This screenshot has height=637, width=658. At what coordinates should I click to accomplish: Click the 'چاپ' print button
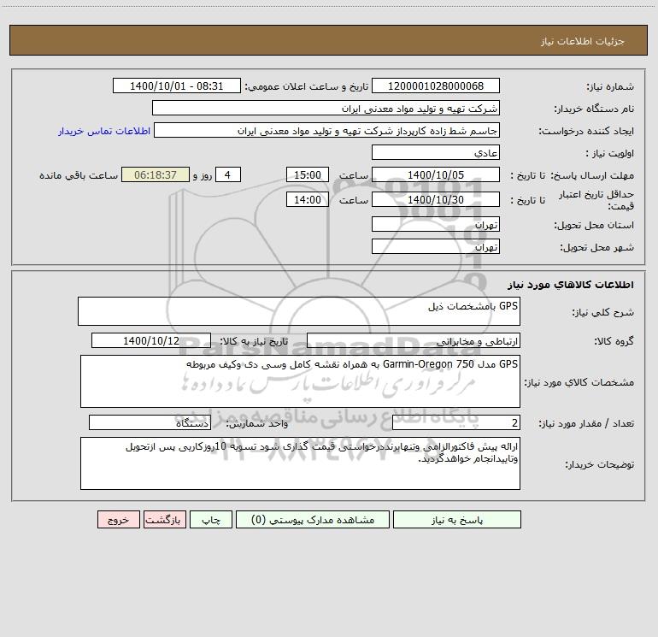pos(211,519)
